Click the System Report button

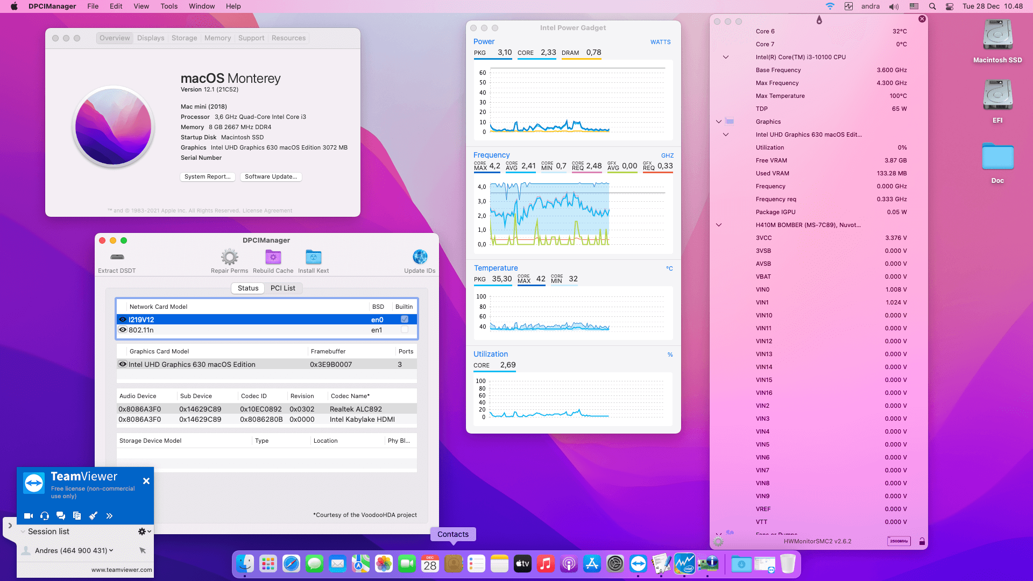pos(207,177)
